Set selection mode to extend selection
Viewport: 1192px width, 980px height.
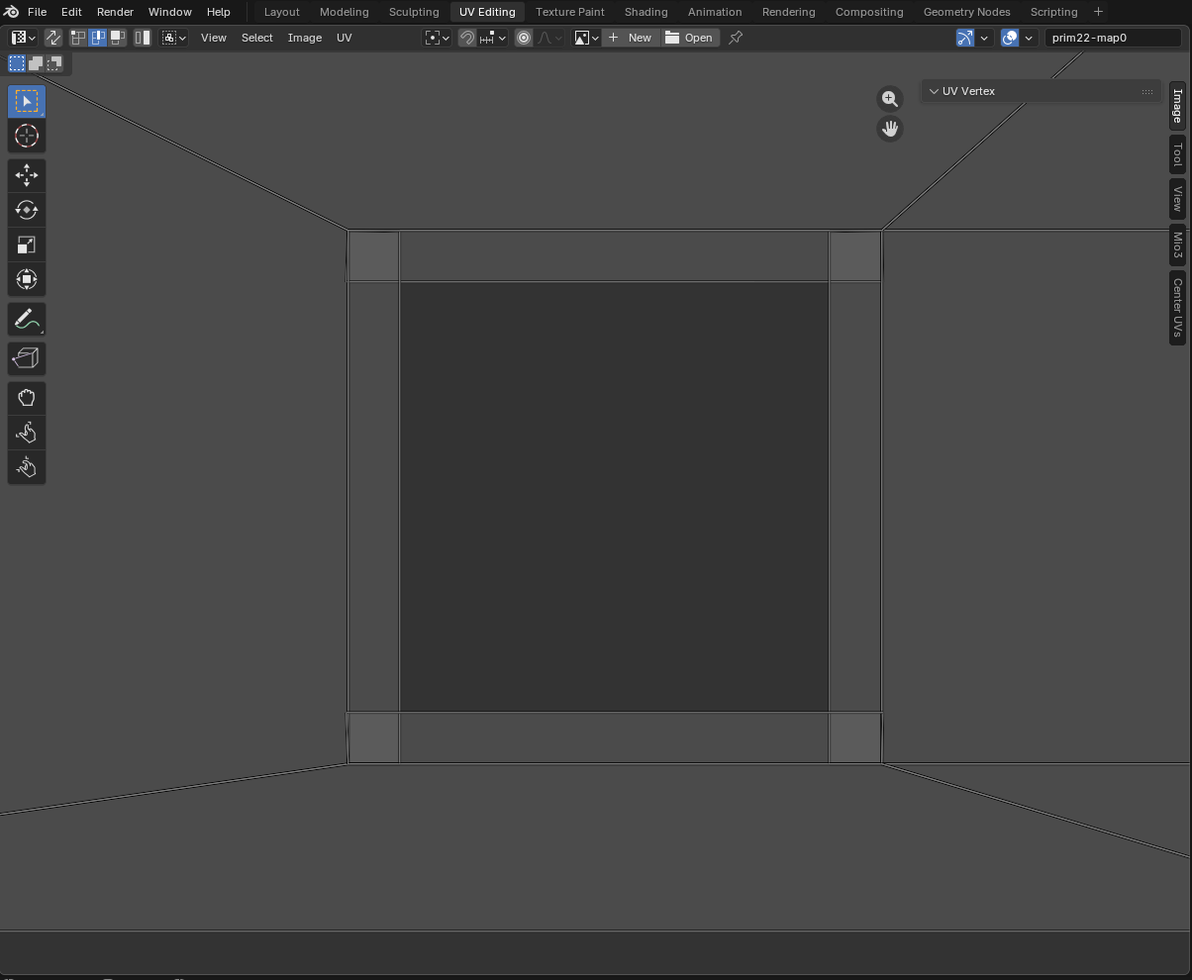click(36, 63)
